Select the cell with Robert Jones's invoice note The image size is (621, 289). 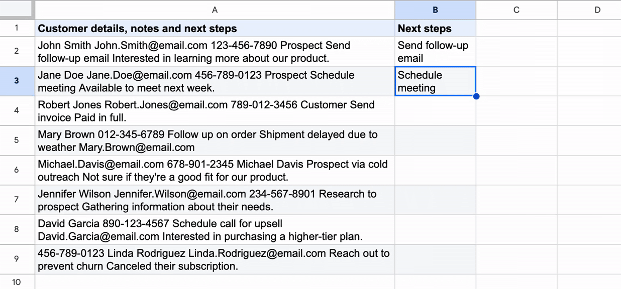coord(215,111)
